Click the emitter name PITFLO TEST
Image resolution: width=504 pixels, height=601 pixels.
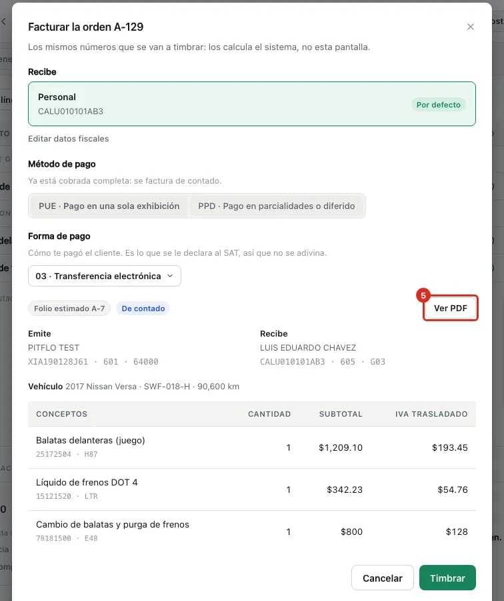click(53, 348)
